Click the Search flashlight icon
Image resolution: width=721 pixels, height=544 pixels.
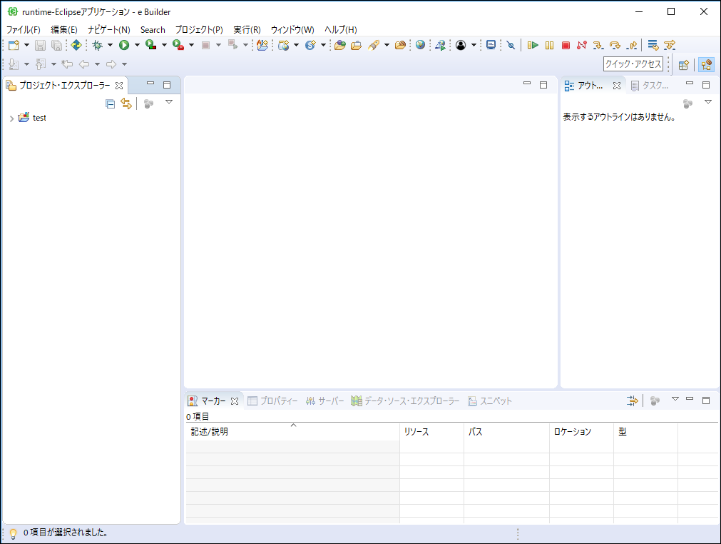click(374, 45)
